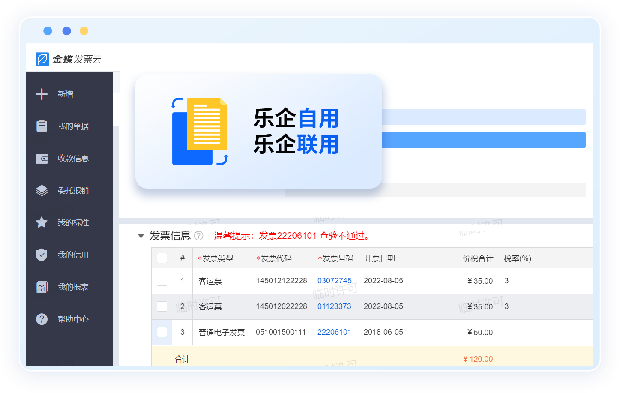Screen dimensions: 620x393
Task: Open invoice number link 03072745
Action: click(x=334, y=281)
